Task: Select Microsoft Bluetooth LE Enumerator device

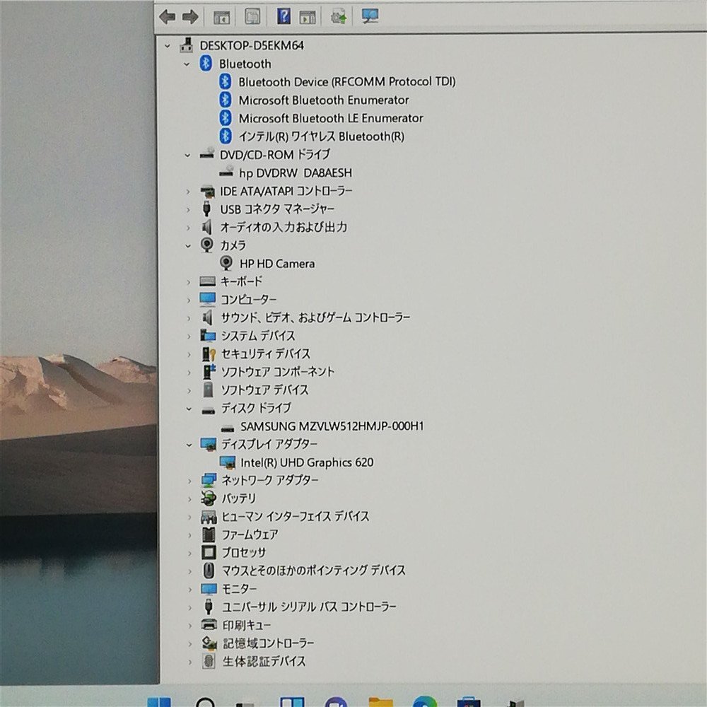Action: coord(331,118)
